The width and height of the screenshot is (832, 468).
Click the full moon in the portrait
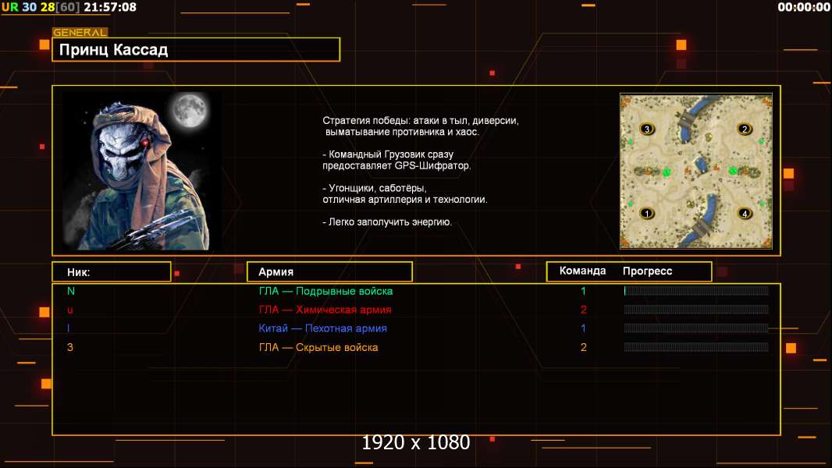click(189, 110)
